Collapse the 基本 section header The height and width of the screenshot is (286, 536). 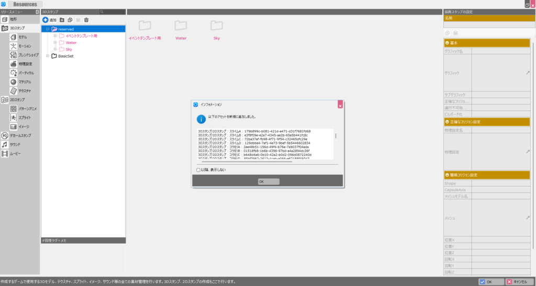pyautogui.click(x=448, y=43)
